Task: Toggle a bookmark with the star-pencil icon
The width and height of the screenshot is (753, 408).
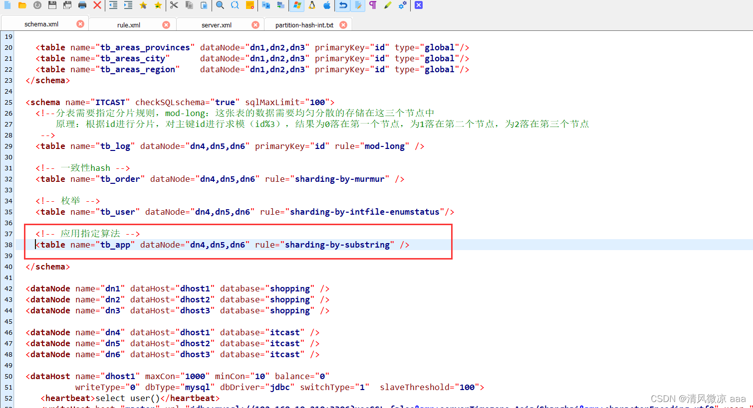Action: [143, 5]
